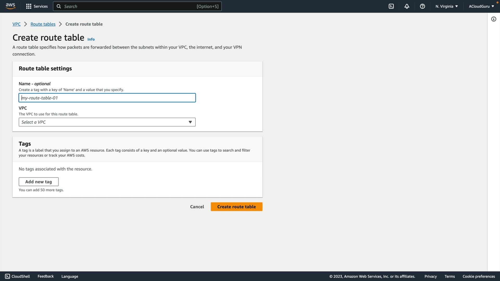The image size is (500, 281).
Task: Click the CloudShell icon in the footer
Action: click(x=8, y=276)
